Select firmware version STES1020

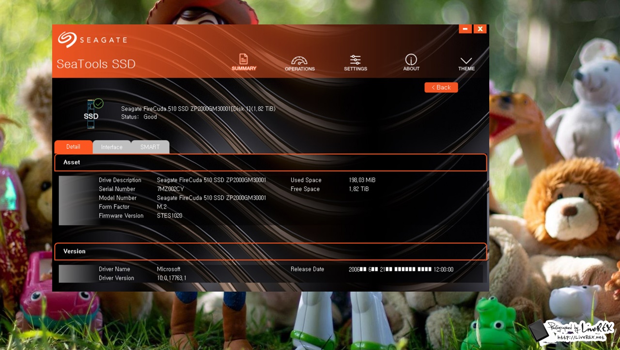pyautogui.click(x=170, y=216)
